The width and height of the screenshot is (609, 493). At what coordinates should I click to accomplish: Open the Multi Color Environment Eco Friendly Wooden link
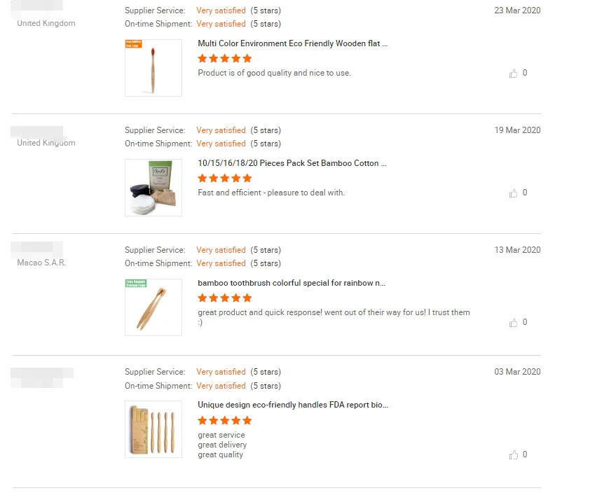coord(292,43)
